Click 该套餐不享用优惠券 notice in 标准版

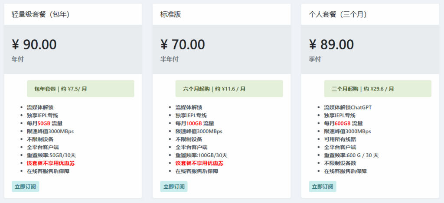click(199, 163)
